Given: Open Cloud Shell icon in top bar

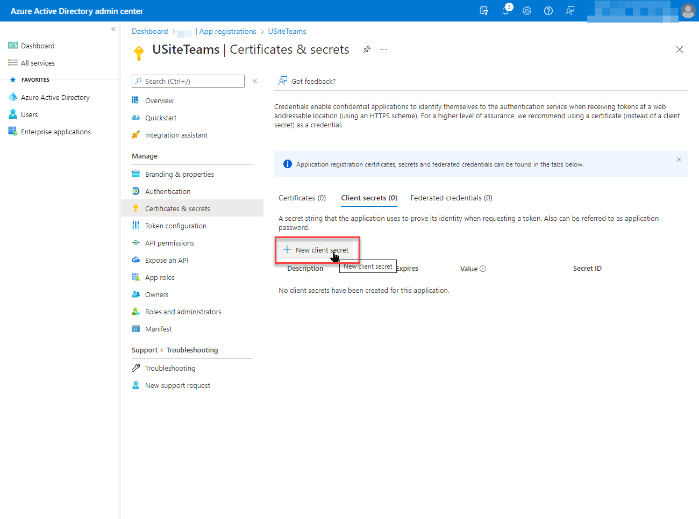Looking at the screenshot, I should pyautogui.click(x=484, y=11).
